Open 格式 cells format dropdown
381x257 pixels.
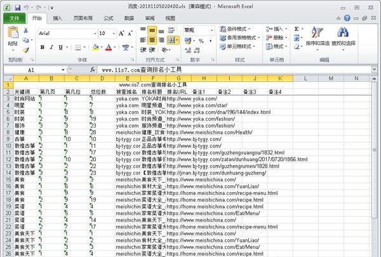[277, 46]
